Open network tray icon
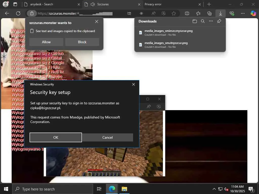The height and width of the screenshot is (194, 259). [x=220, y=189]
